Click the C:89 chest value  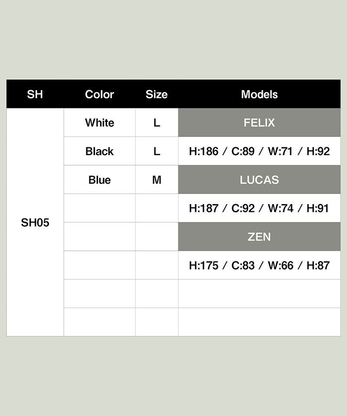tap(243, 151)
